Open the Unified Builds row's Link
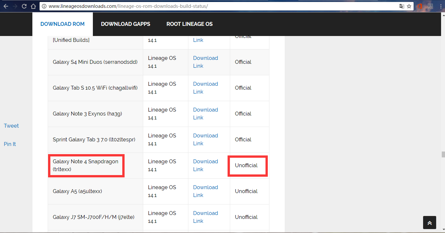Image resolution: width=445 pixels, height=233 pixels. click(198, 40)
